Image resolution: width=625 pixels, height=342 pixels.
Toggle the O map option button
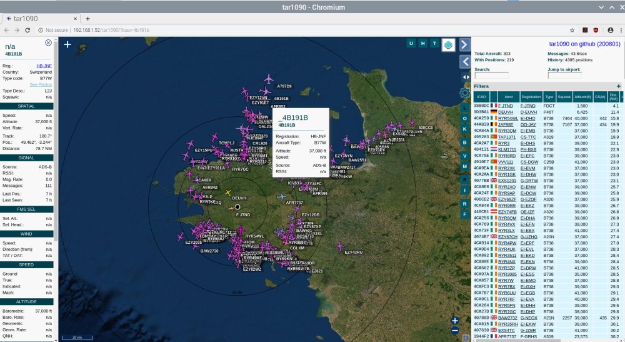tap(465, 118)
